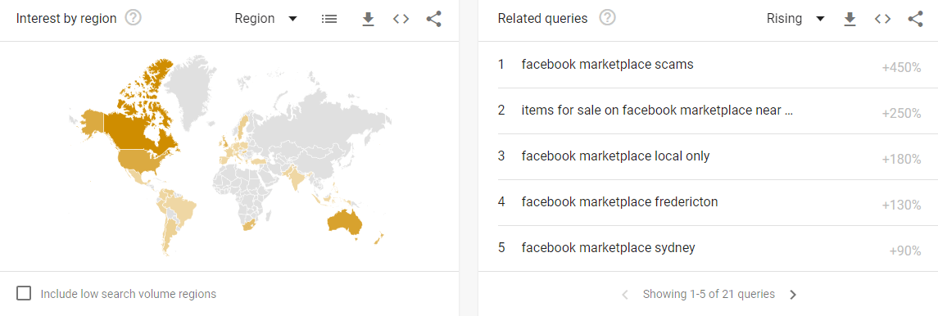Enable Include low search volume regions
The height and width of the screenshot is (316, 938).
(24, 293)
